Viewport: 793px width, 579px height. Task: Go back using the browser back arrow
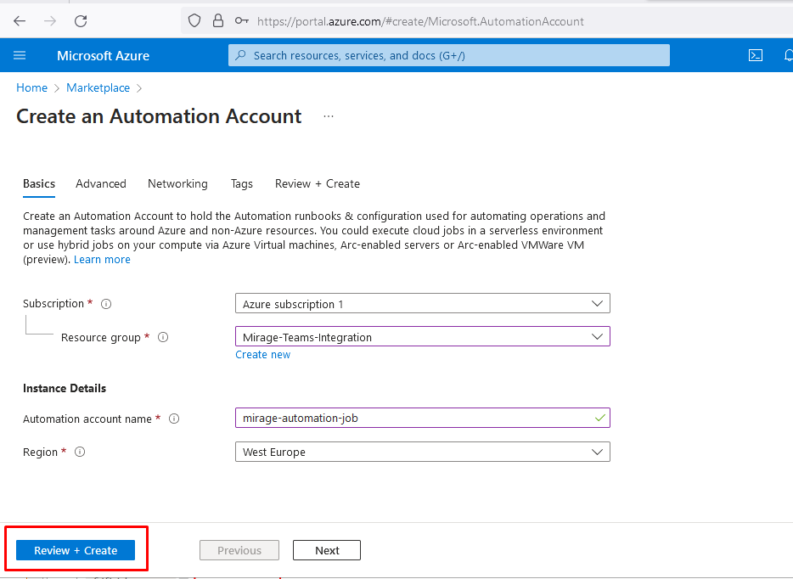[x=20, y=20]
